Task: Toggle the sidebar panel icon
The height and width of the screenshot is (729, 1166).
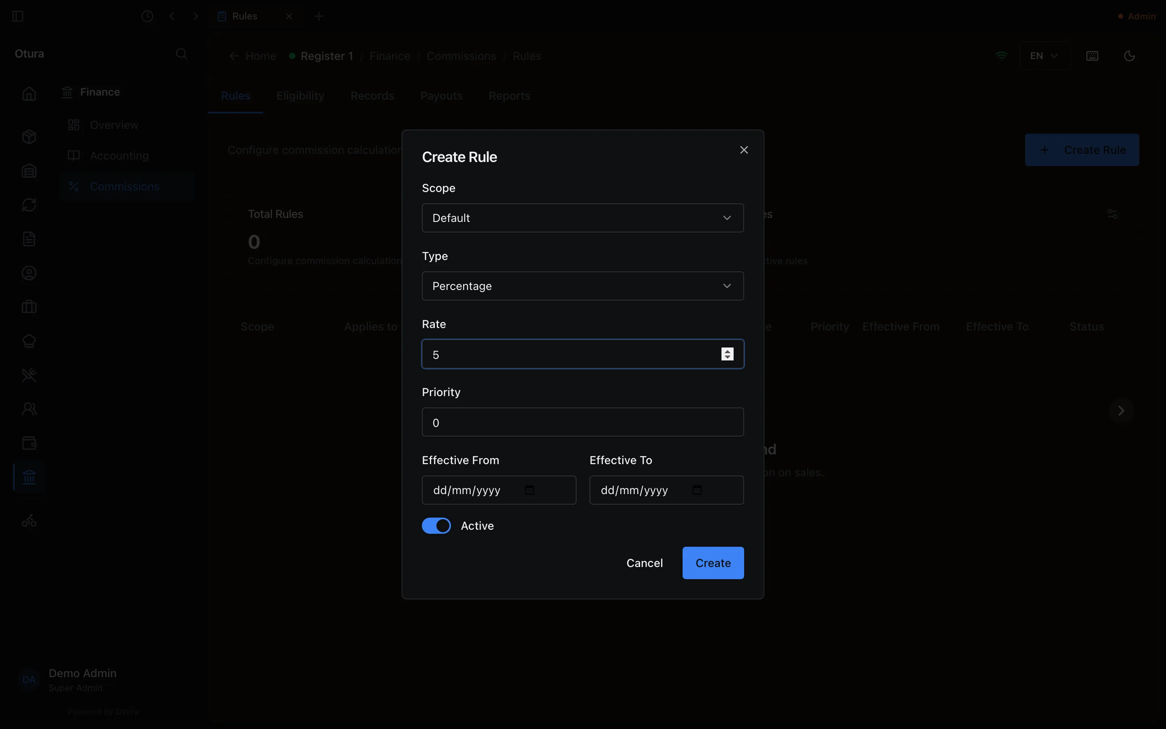Action: 18,16
